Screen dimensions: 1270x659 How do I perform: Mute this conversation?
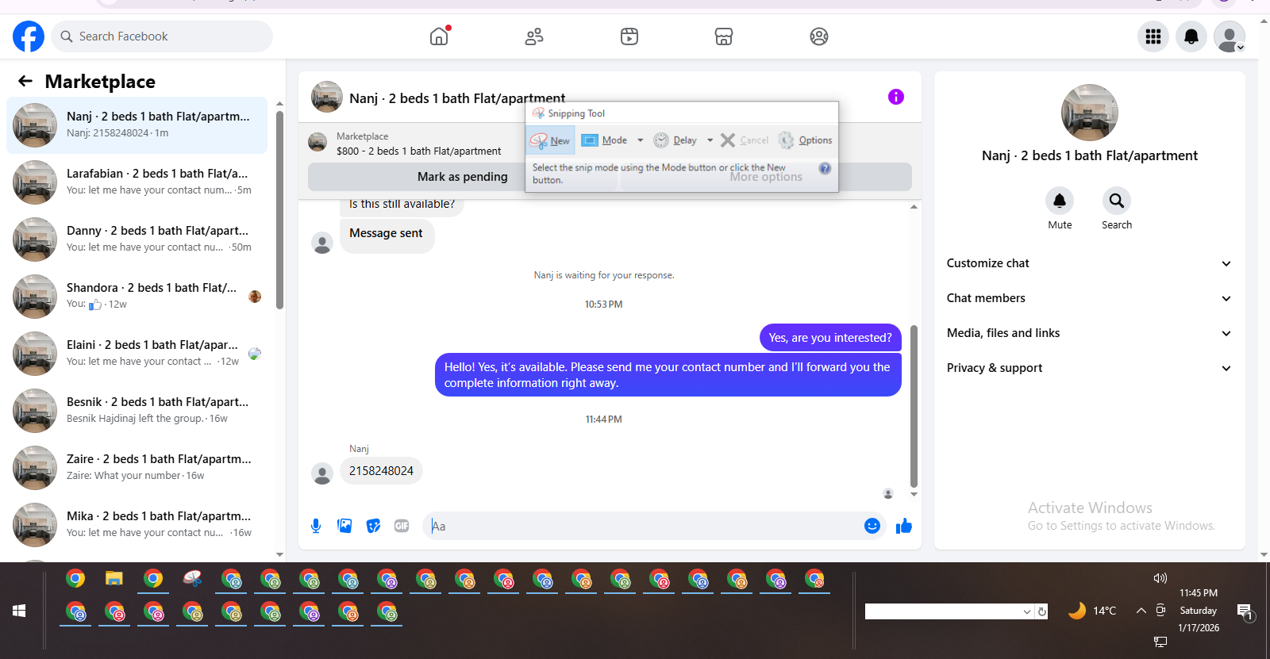[1060, 201]
